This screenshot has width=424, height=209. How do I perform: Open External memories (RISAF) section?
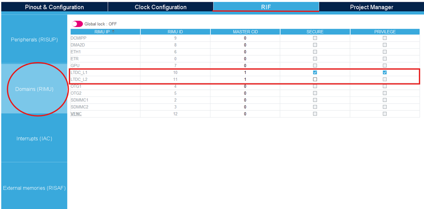[34, 188]
